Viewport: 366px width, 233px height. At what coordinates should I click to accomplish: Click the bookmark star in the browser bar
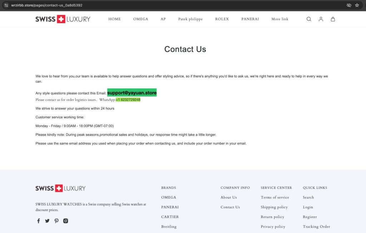[x=357, y=5]
